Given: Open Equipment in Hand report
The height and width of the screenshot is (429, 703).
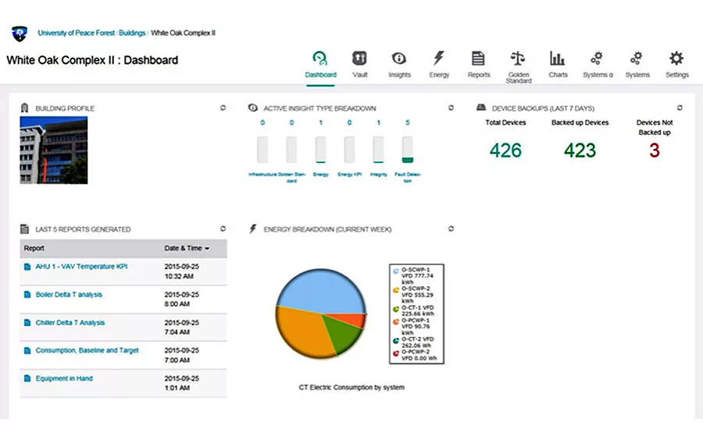Looking at the screenshot, I should click(x=64, y=378).
